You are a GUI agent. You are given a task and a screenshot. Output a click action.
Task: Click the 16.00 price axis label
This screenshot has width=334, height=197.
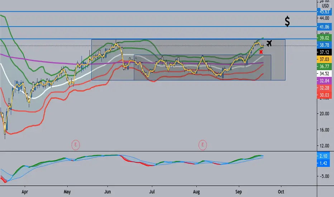click(324, 130)
